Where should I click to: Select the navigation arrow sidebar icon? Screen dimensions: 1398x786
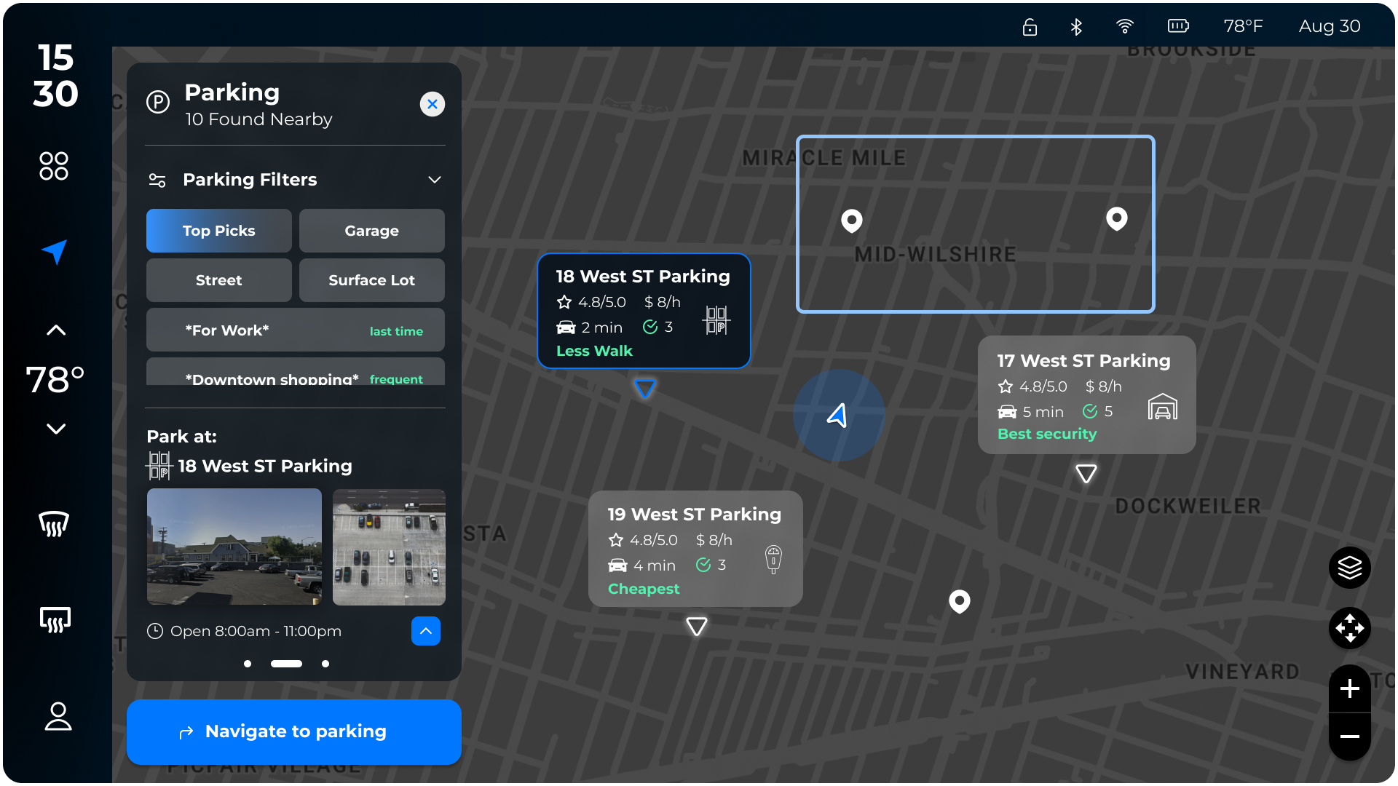coord(55,251)
